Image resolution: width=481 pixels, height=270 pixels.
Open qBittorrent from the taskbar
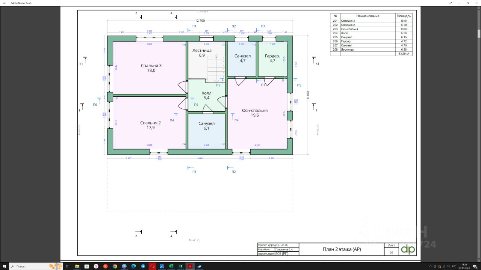pyautogui.click(x=124, y=266)
